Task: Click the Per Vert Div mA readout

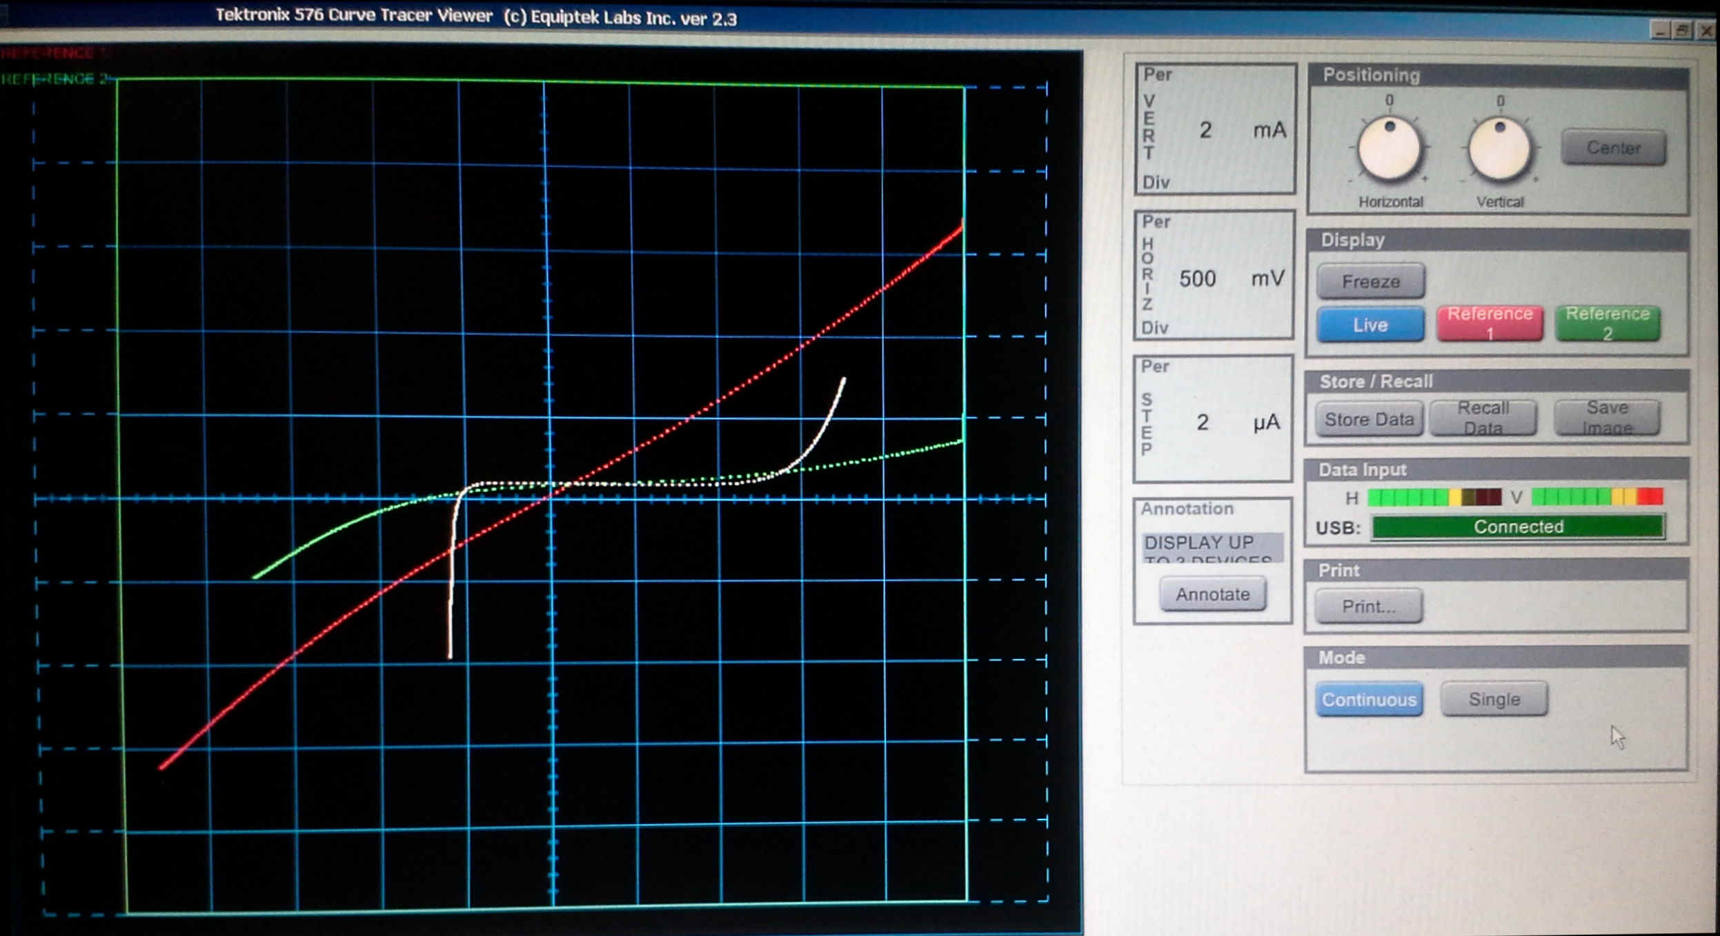Action: [x=1215, y=130]
